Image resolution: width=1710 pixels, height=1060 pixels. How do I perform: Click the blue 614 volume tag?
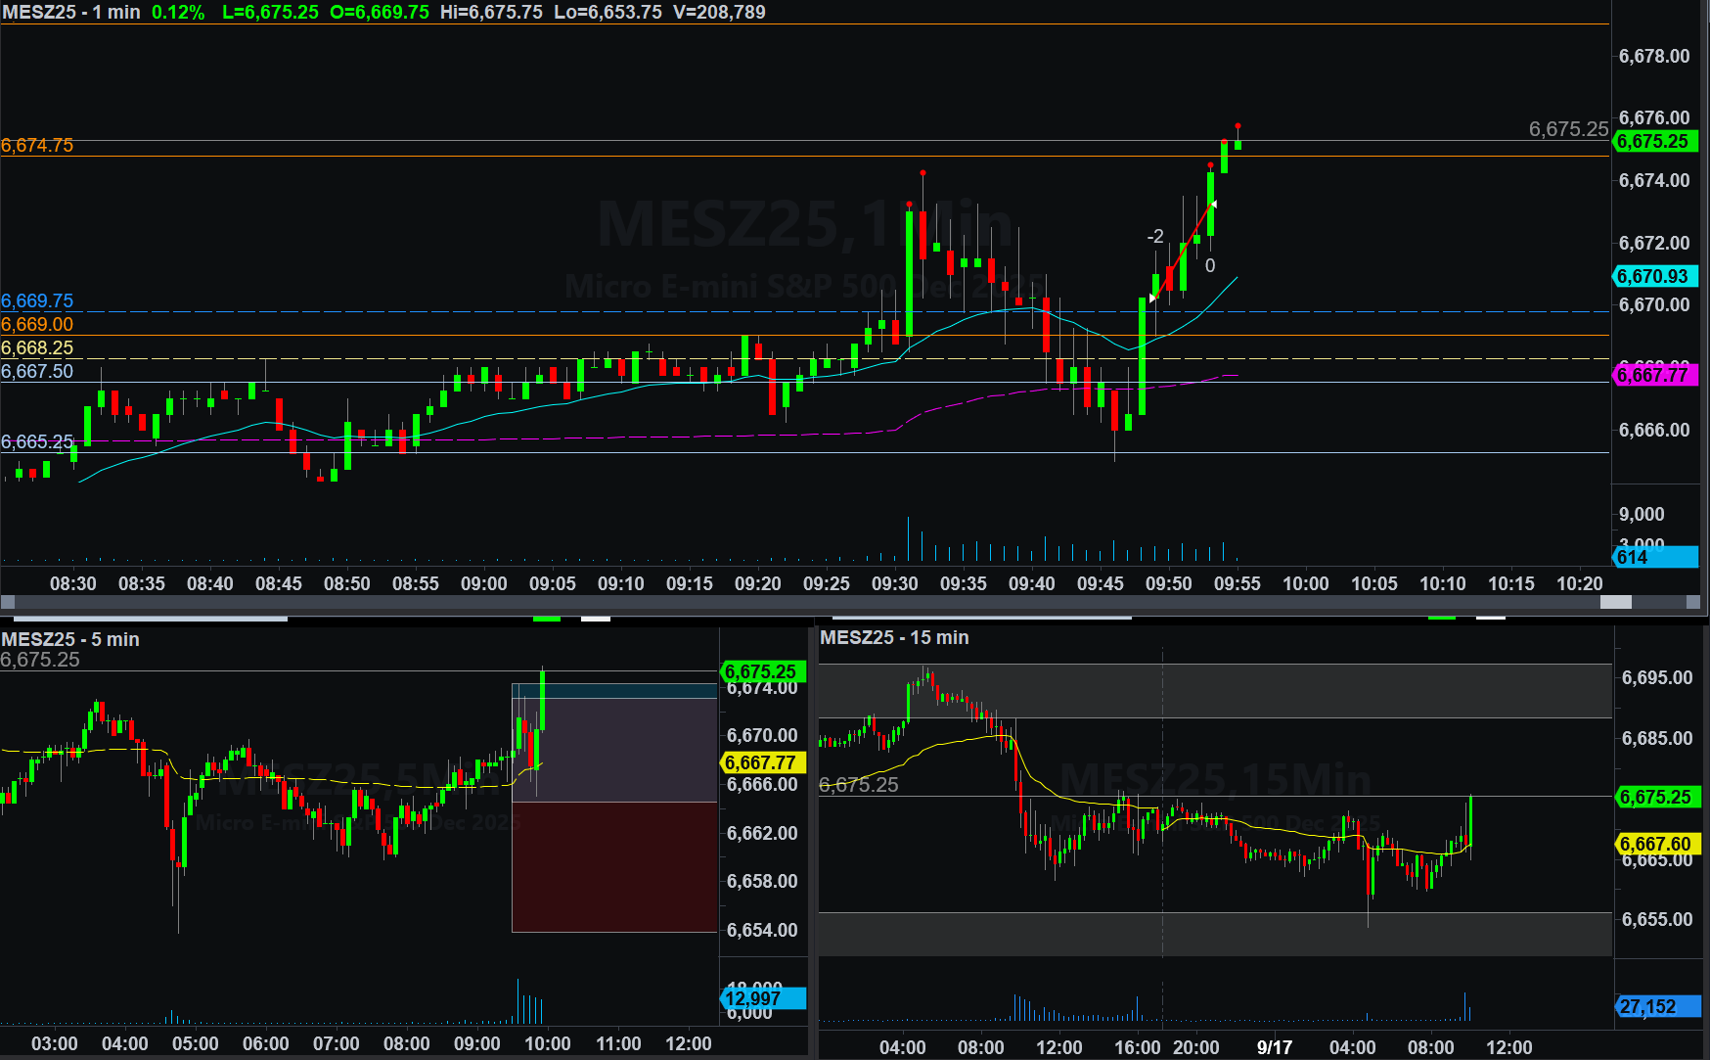1654,557
